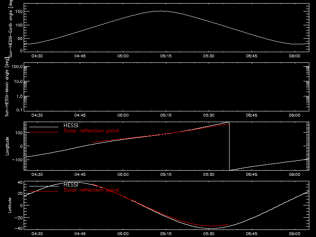This screenshot has height=237, width=316.
Task: Click Solar reflection point label in Longitude plot
Action: pos(91,131)
